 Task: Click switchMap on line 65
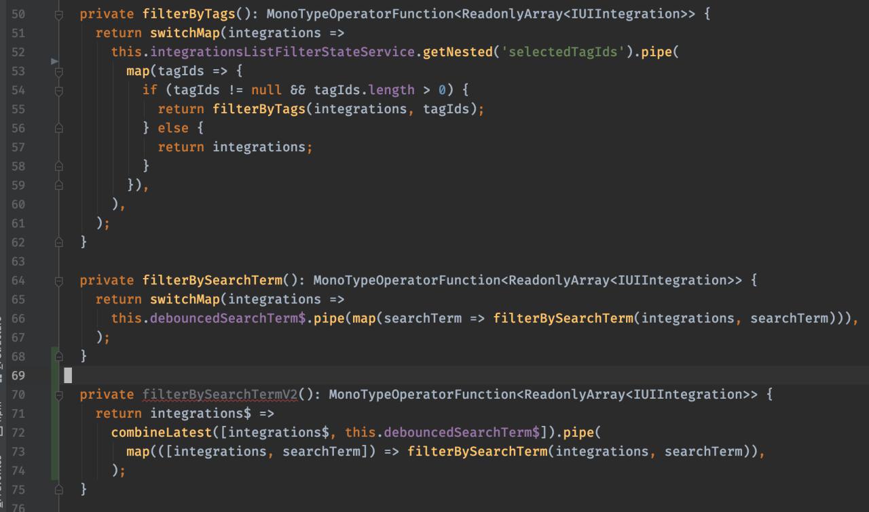click(x=185, y=299)
